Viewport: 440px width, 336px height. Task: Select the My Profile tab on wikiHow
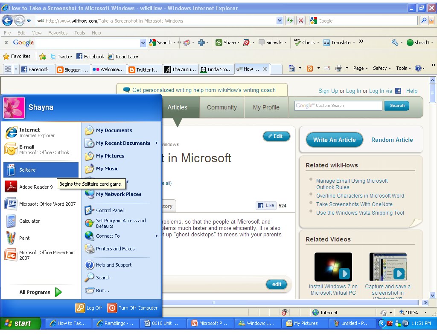pyautogui.click(x=266, y=107)
